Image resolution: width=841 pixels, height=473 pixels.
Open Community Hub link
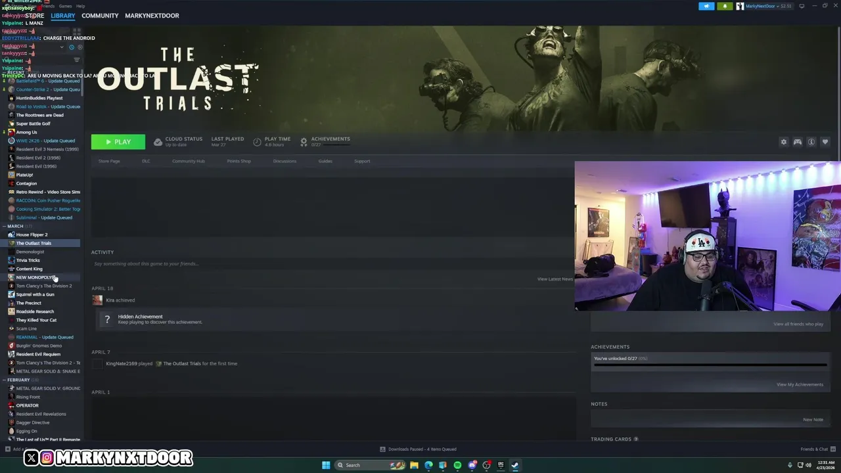click(189, 161)
